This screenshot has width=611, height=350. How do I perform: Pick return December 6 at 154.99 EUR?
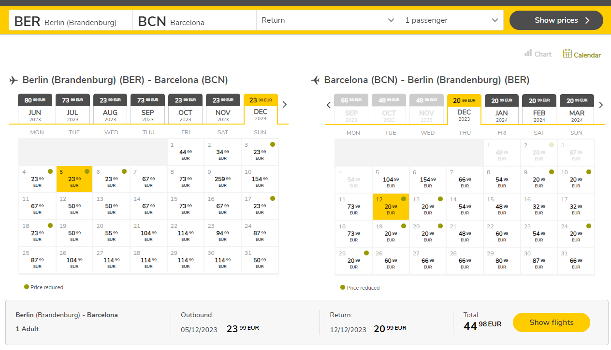tap(428, 180)
